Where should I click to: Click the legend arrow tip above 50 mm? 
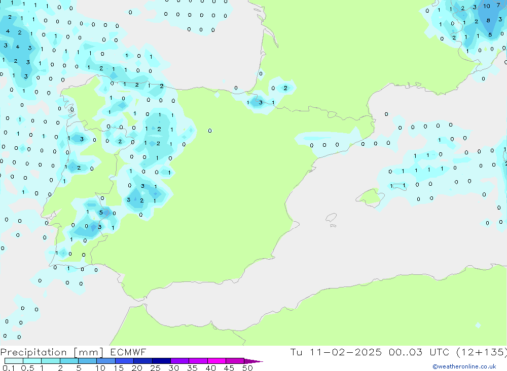(x=253, y=361)
